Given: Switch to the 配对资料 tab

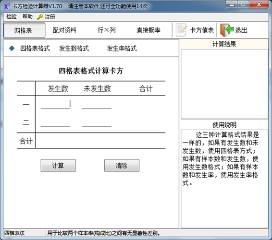Looking at the screenshot, I should pos(64,30).
